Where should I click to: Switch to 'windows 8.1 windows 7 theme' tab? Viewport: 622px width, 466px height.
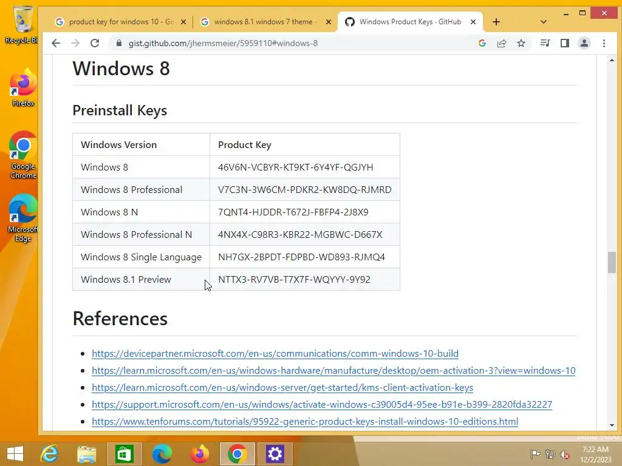265,22
